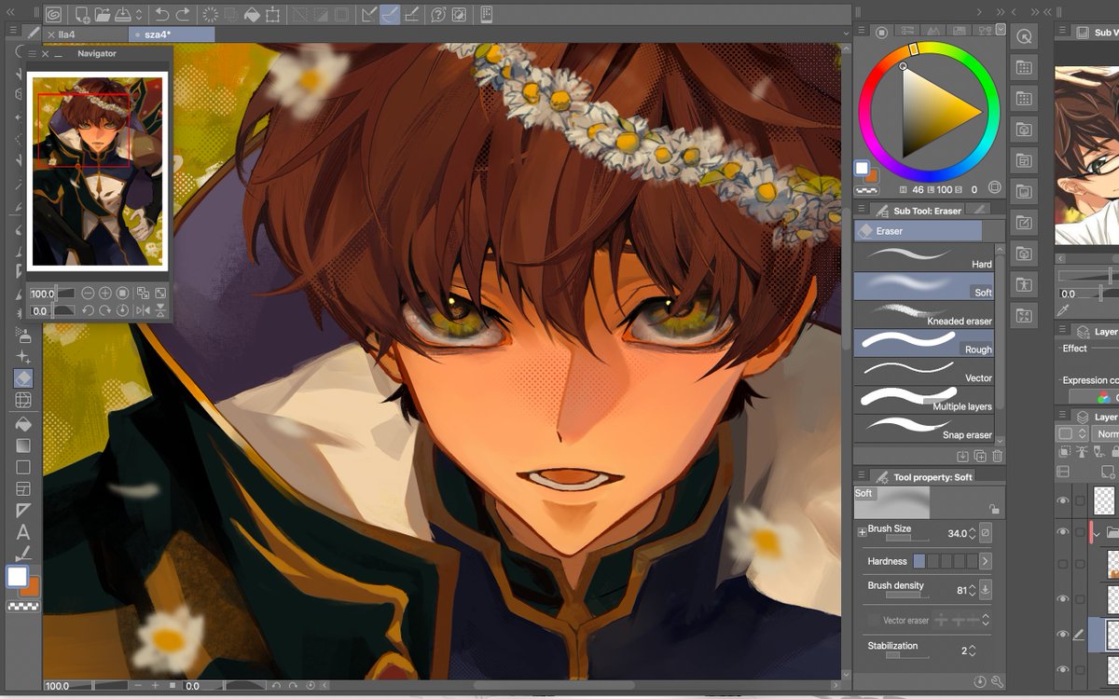Open the Hardness options arrow
The height and width of the screenshot is (699, 1119).
(985, 561)
